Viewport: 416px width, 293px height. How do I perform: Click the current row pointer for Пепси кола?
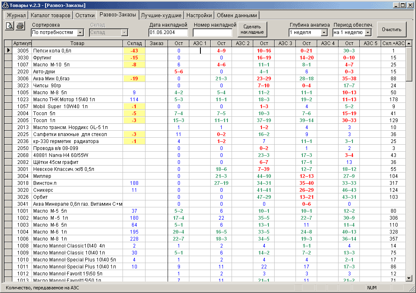8,50
